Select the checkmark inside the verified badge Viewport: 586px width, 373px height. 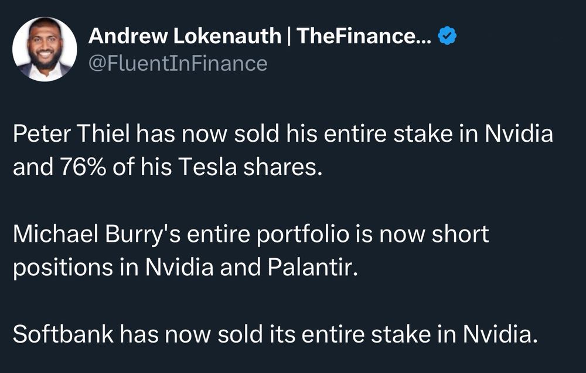[447, 35]
